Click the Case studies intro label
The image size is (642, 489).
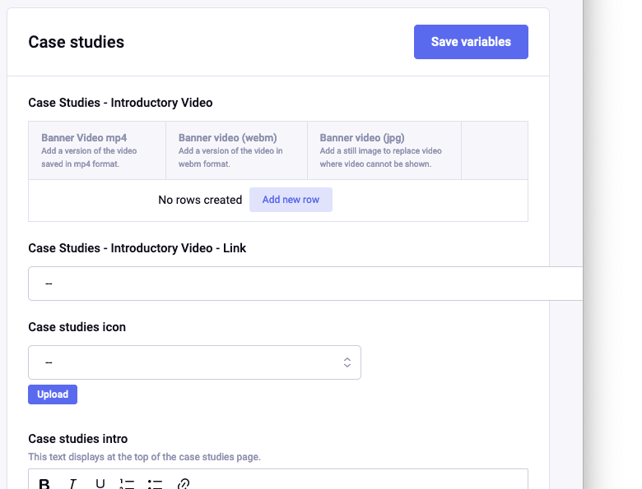78,439
